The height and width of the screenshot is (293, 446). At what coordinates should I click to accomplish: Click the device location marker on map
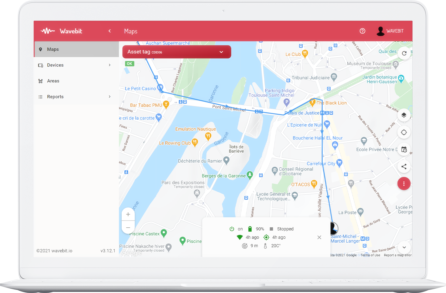[x=334, y=228]
